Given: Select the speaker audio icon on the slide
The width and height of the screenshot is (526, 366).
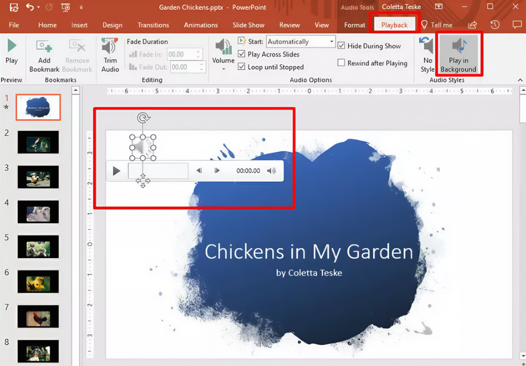Looking at the screenshot, I should 143,148.
